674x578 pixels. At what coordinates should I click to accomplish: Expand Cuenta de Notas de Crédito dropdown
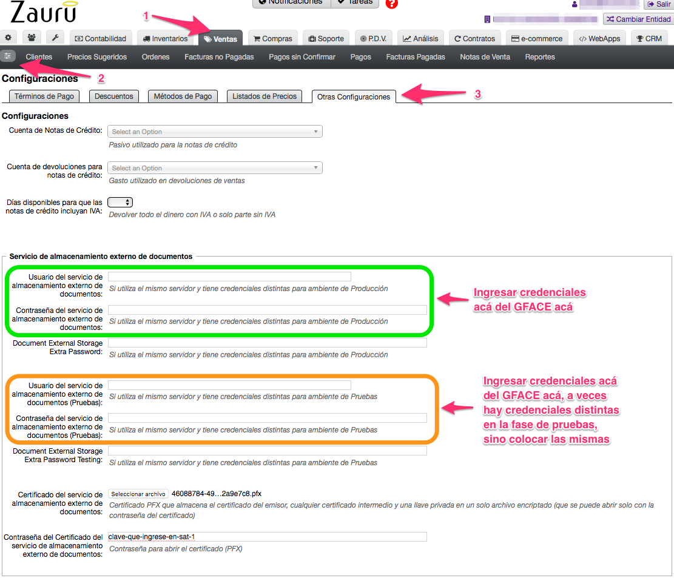click(215, 132)
